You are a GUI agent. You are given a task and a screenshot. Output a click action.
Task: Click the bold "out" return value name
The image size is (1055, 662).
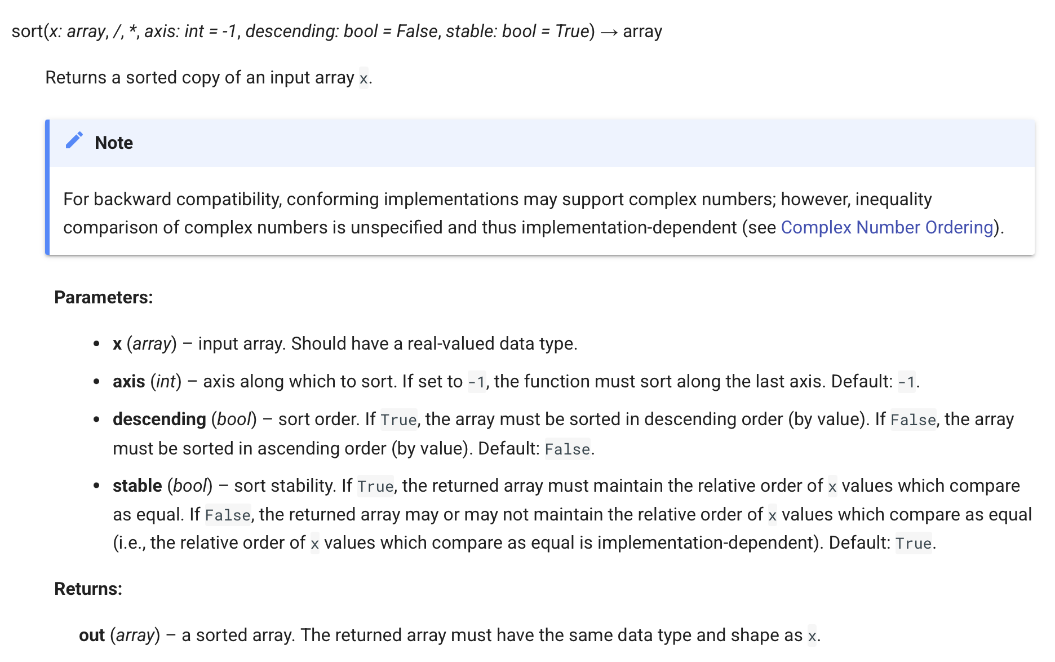click(x=92, y=635)
